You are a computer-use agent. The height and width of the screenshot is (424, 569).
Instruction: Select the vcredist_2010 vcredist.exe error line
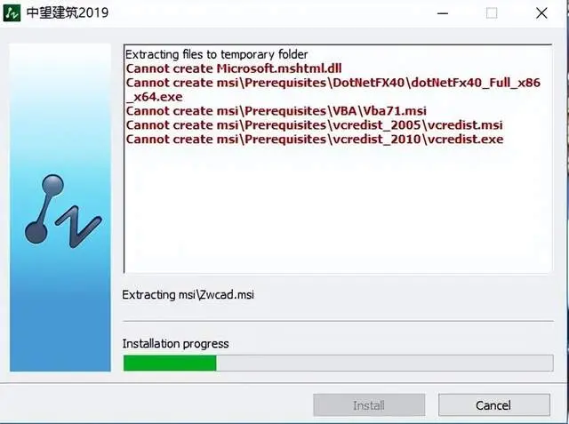coord(315,140)
